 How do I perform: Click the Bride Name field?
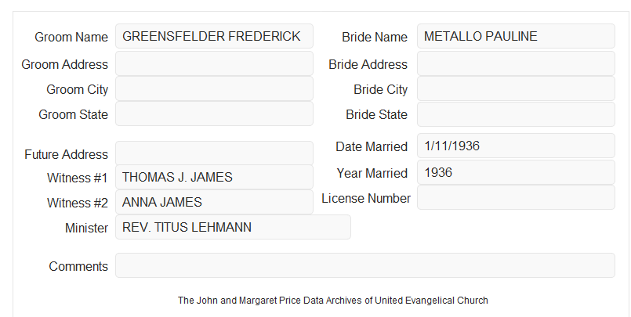(516, 36)
